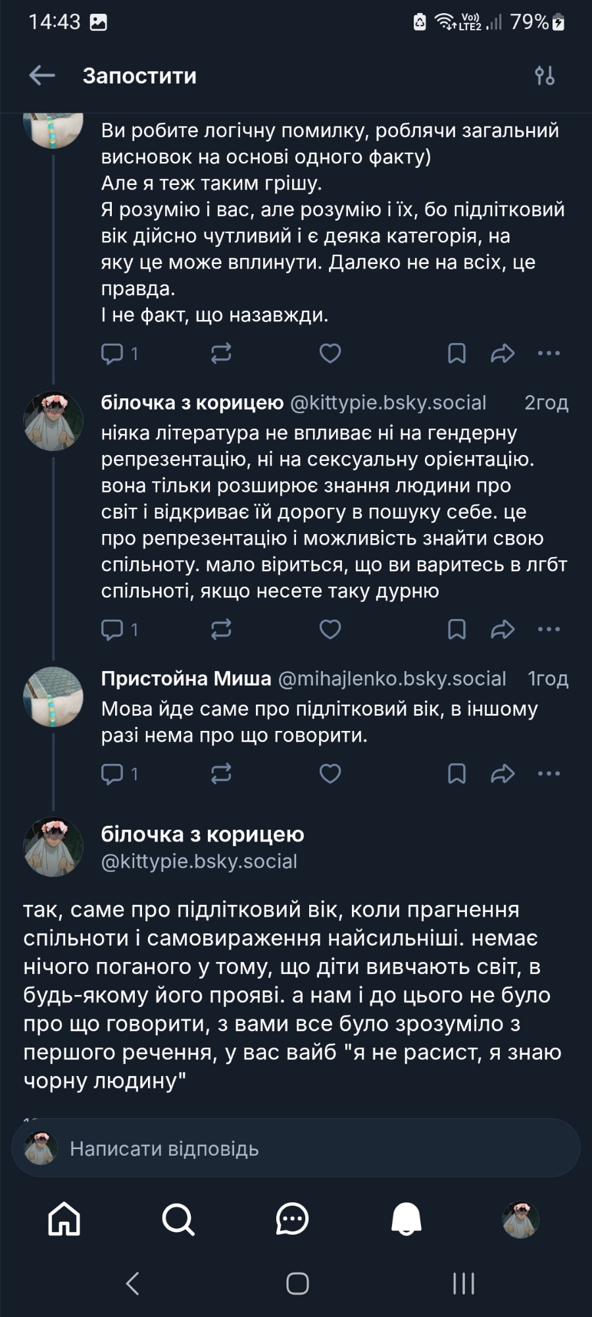
Task: Open more options on the top reply
Action: tap(549, 354)
